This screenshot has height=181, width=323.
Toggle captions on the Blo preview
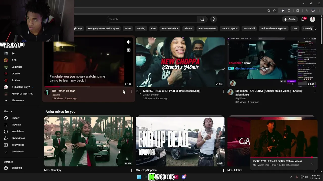tap(128, 50)
